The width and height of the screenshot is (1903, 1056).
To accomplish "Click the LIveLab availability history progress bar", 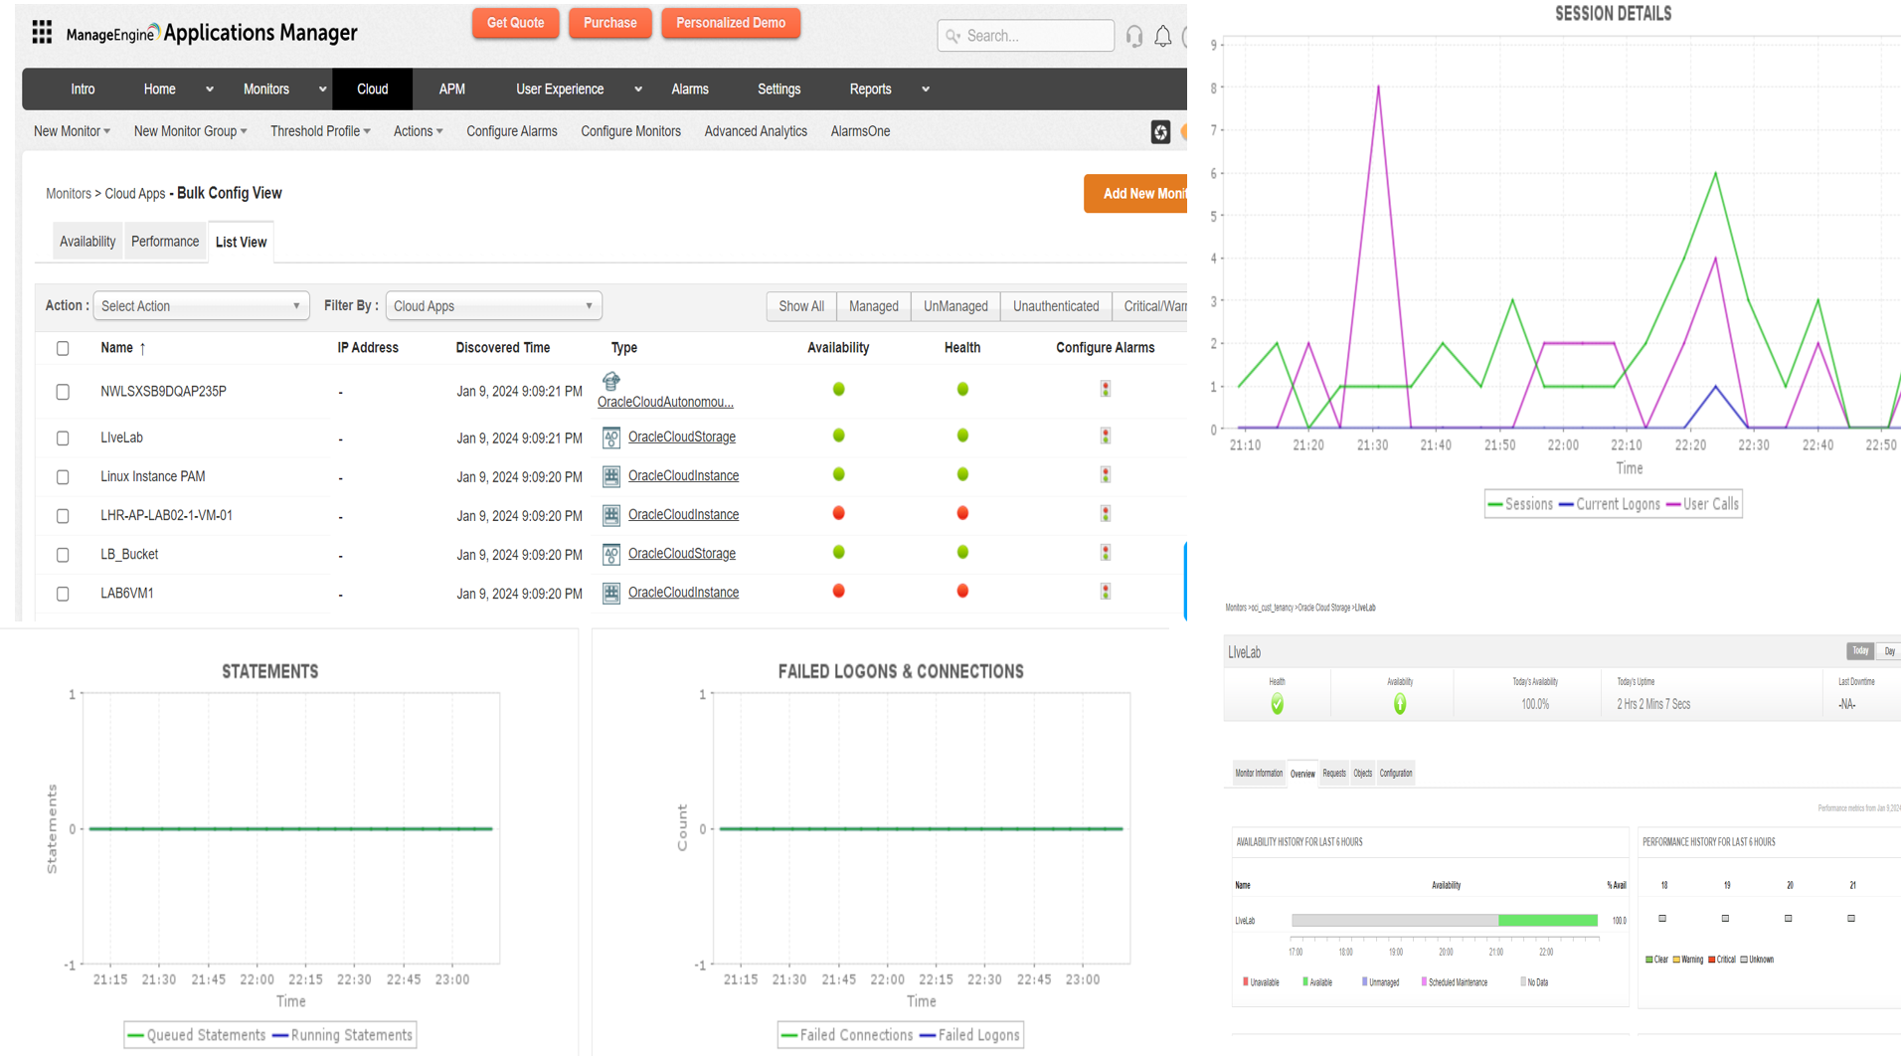I will [x=1442, y=920].
